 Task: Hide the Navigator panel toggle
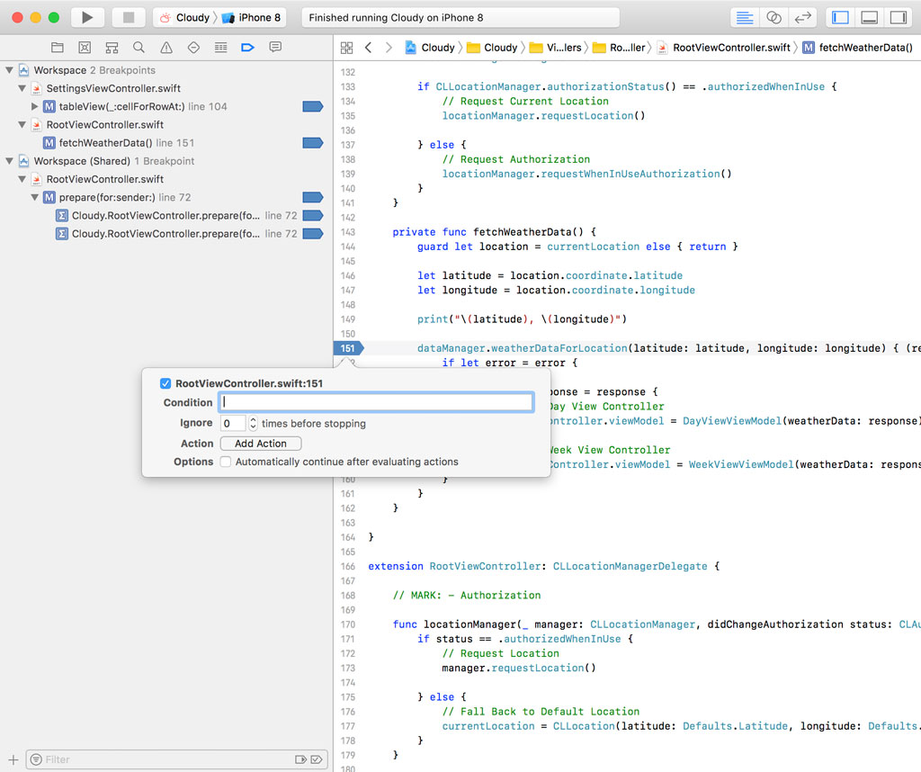pyautogui.click(x=841, y=17)
